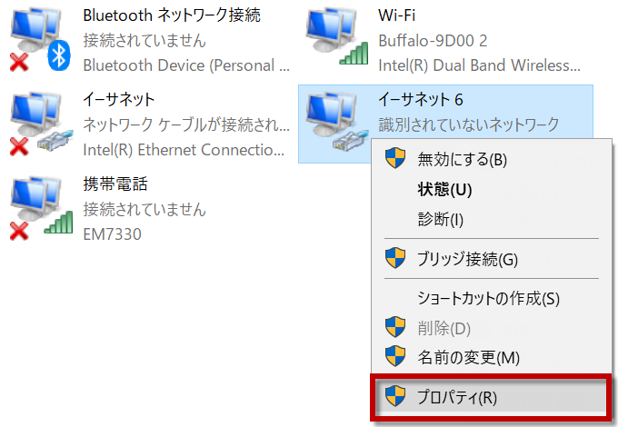The width and height of the screenshot is (618, 427).
Task: Click the イーサネット adapter icon with red X
Action: pos(41,124)
